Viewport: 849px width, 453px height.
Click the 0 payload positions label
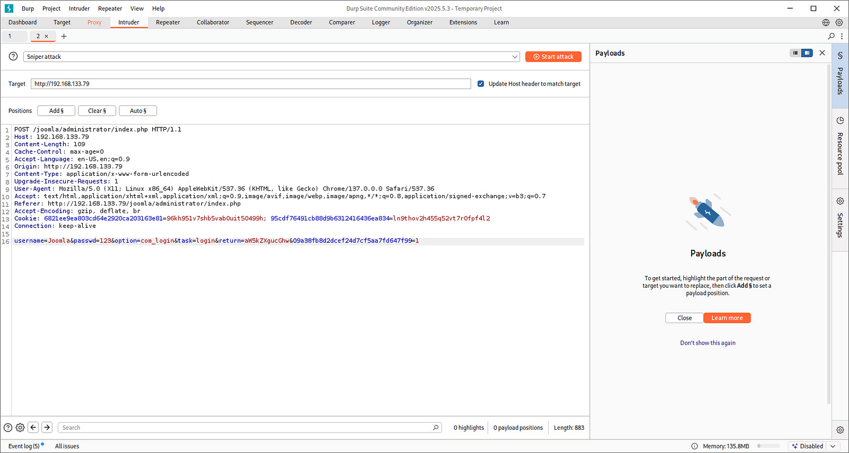pyautogui.click(x=518, y=427)
